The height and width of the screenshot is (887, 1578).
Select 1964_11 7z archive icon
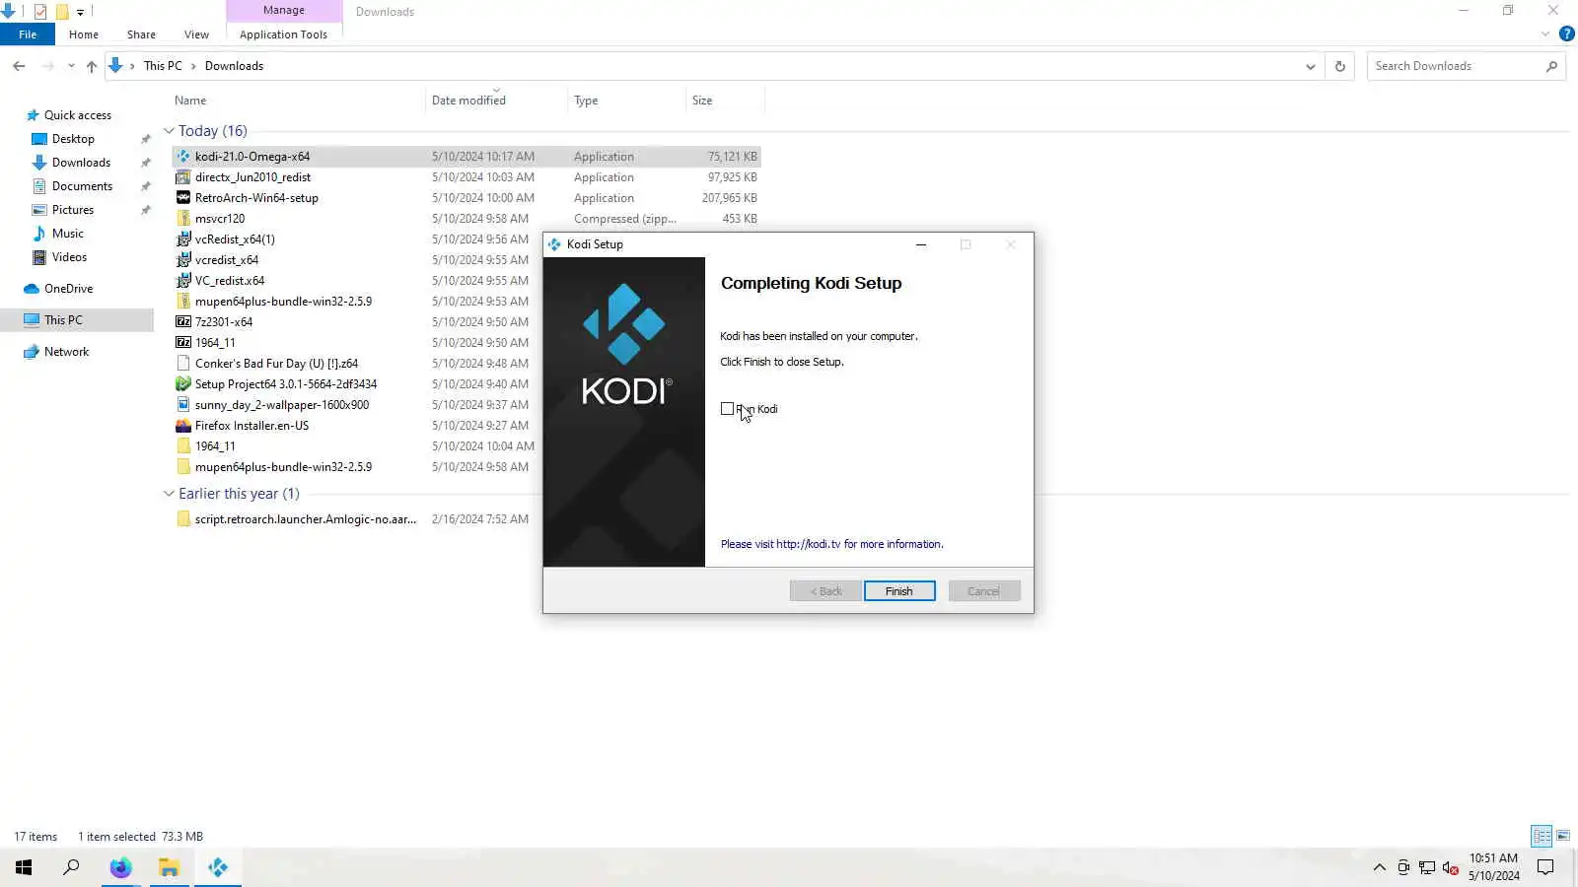(183, 343)
